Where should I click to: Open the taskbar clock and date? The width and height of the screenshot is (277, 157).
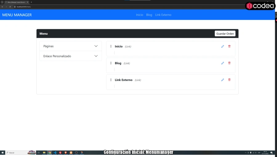pos(265,153)
